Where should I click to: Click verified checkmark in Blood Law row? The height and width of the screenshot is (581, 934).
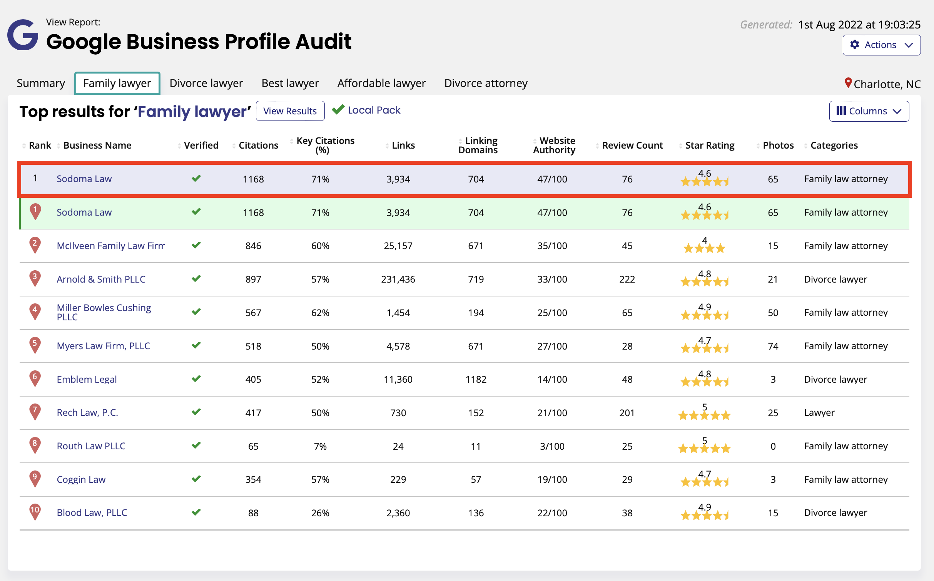196,512
